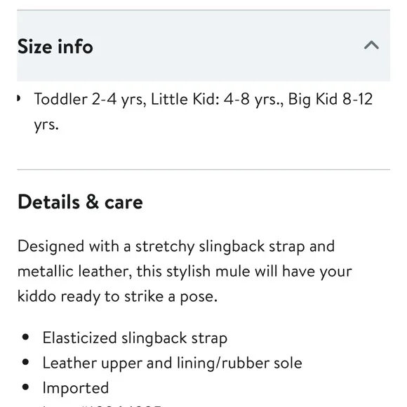Click bullet dot beside Leather upper item
Screen dimensions: 407x407
click(x=25, y=362)
